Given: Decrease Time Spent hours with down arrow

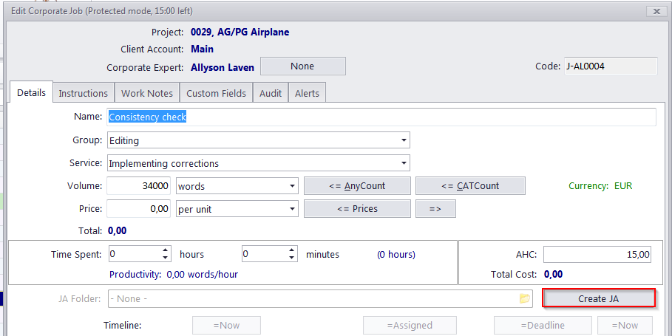Looking at the screenshot, I should (165, 258).
